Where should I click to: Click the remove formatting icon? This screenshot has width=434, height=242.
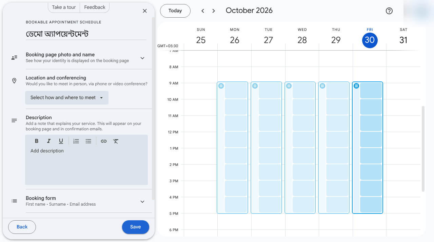tap(116, 141)
